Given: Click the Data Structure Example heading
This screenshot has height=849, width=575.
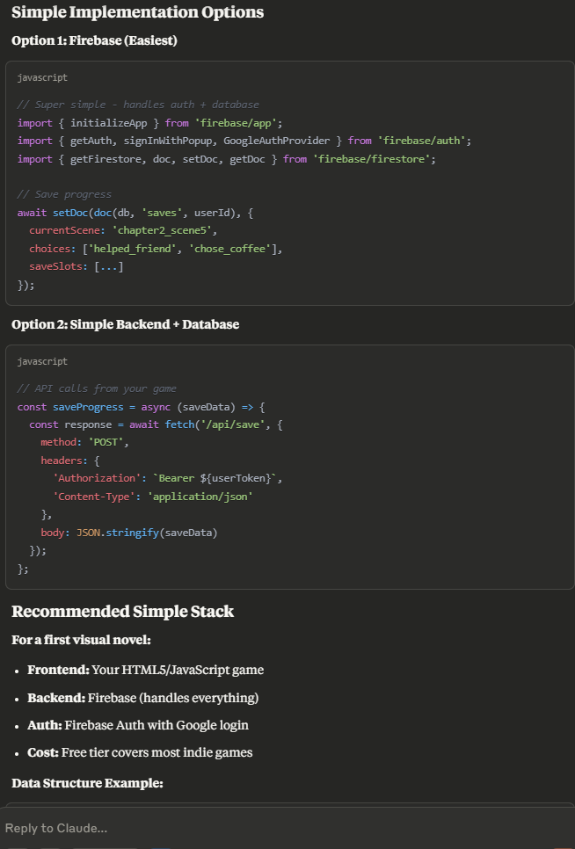Looking at the screenshot, I should 87,782.
